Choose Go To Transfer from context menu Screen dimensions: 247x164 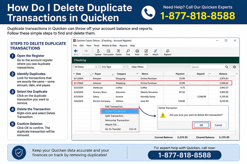[x=120, y=129]
